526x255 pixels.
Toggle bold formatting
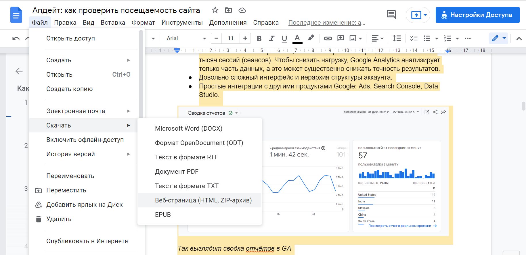pos(259,38)
